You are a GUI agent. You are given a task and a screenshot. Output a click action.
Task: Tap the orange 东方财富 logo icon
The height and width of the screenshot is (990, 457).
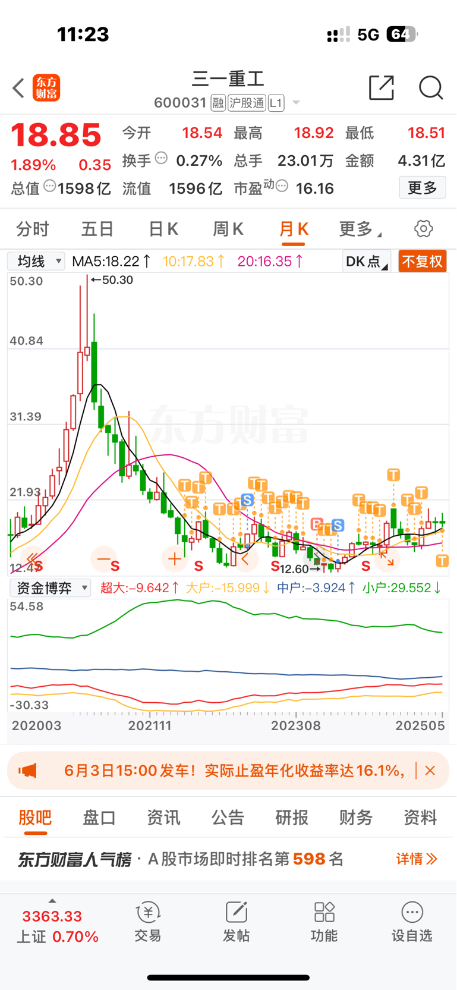(x=46, y=88)
